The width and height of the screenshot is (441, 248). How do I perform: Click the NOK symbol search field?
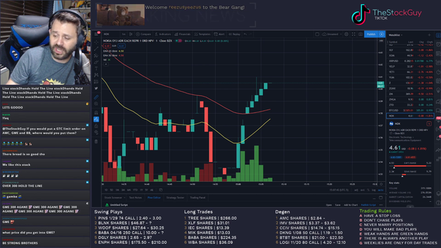coord(111,34)
